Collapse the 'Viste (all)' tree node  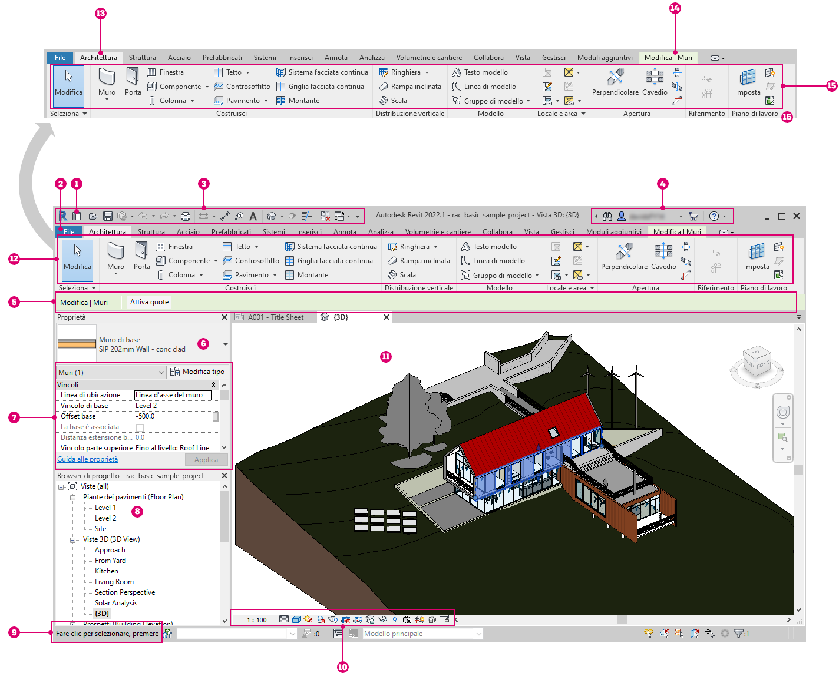[61, 487]
